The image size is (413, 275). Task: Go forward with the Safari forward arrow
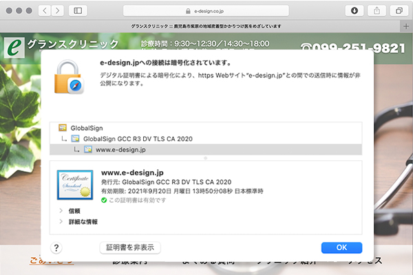tap(57, 10)
